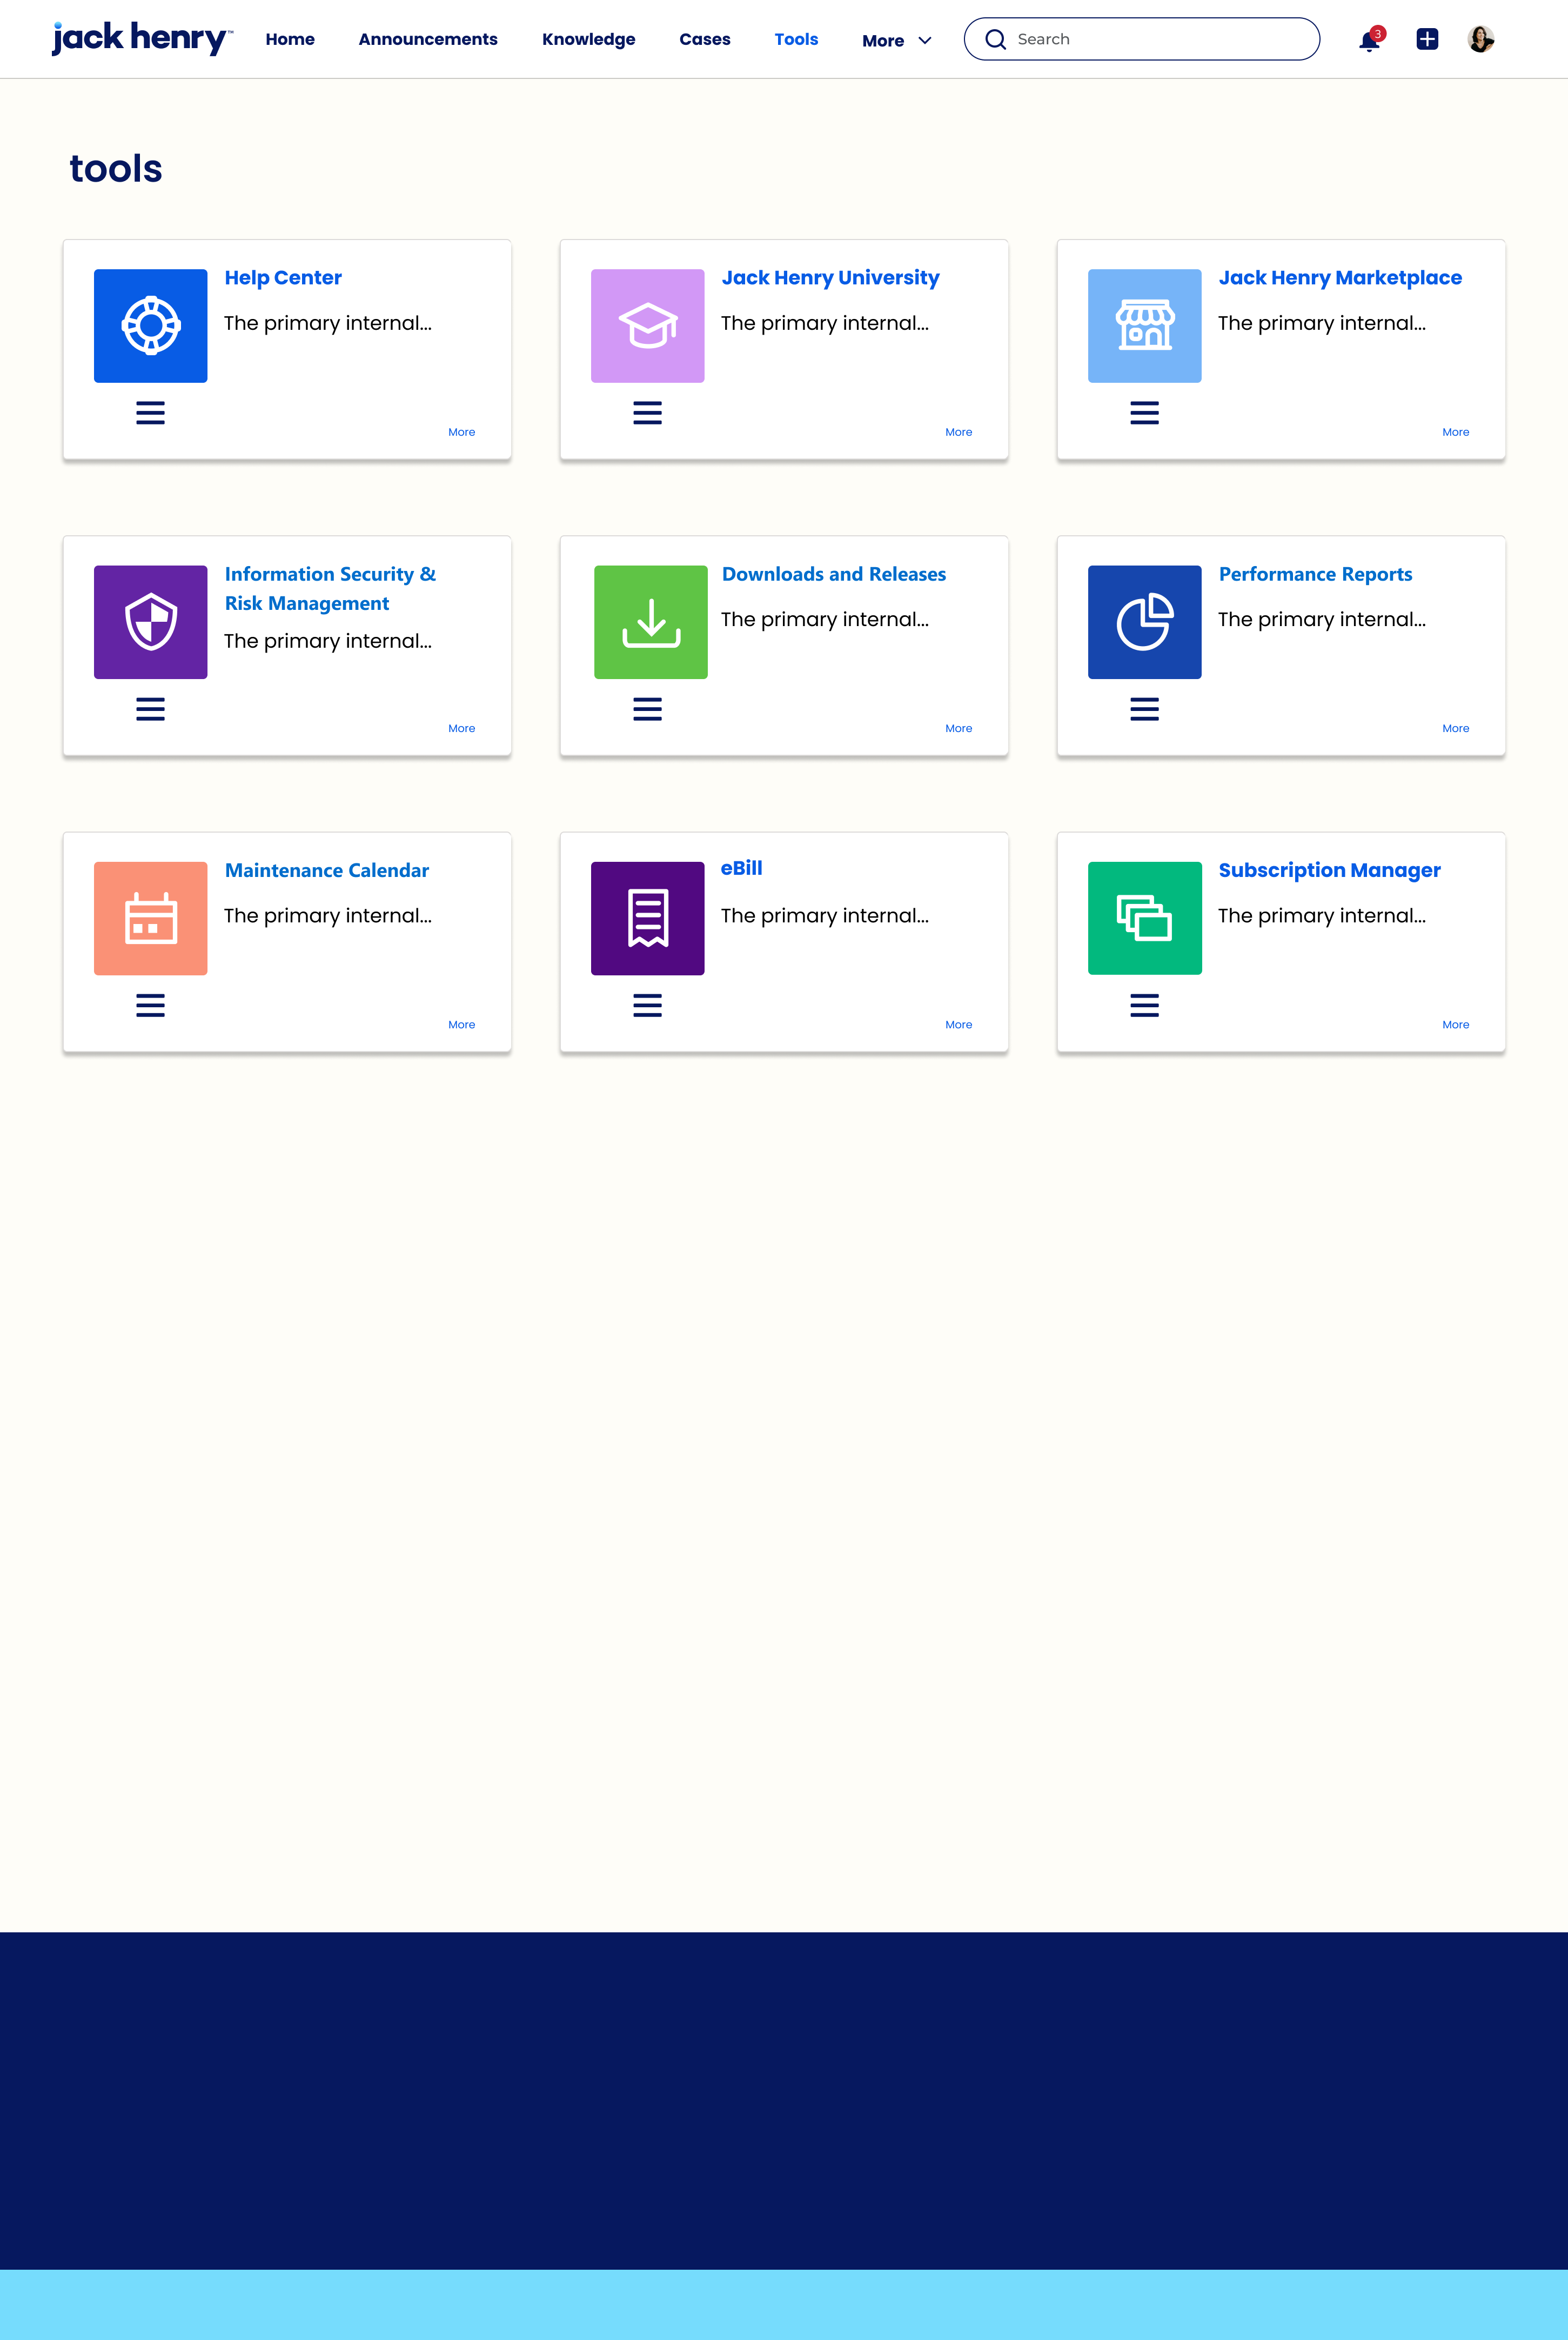1568x2340 pixels.
Task: Open the hamburger menu on Subscription Manager card
Action: (x=1144, y=1006)
